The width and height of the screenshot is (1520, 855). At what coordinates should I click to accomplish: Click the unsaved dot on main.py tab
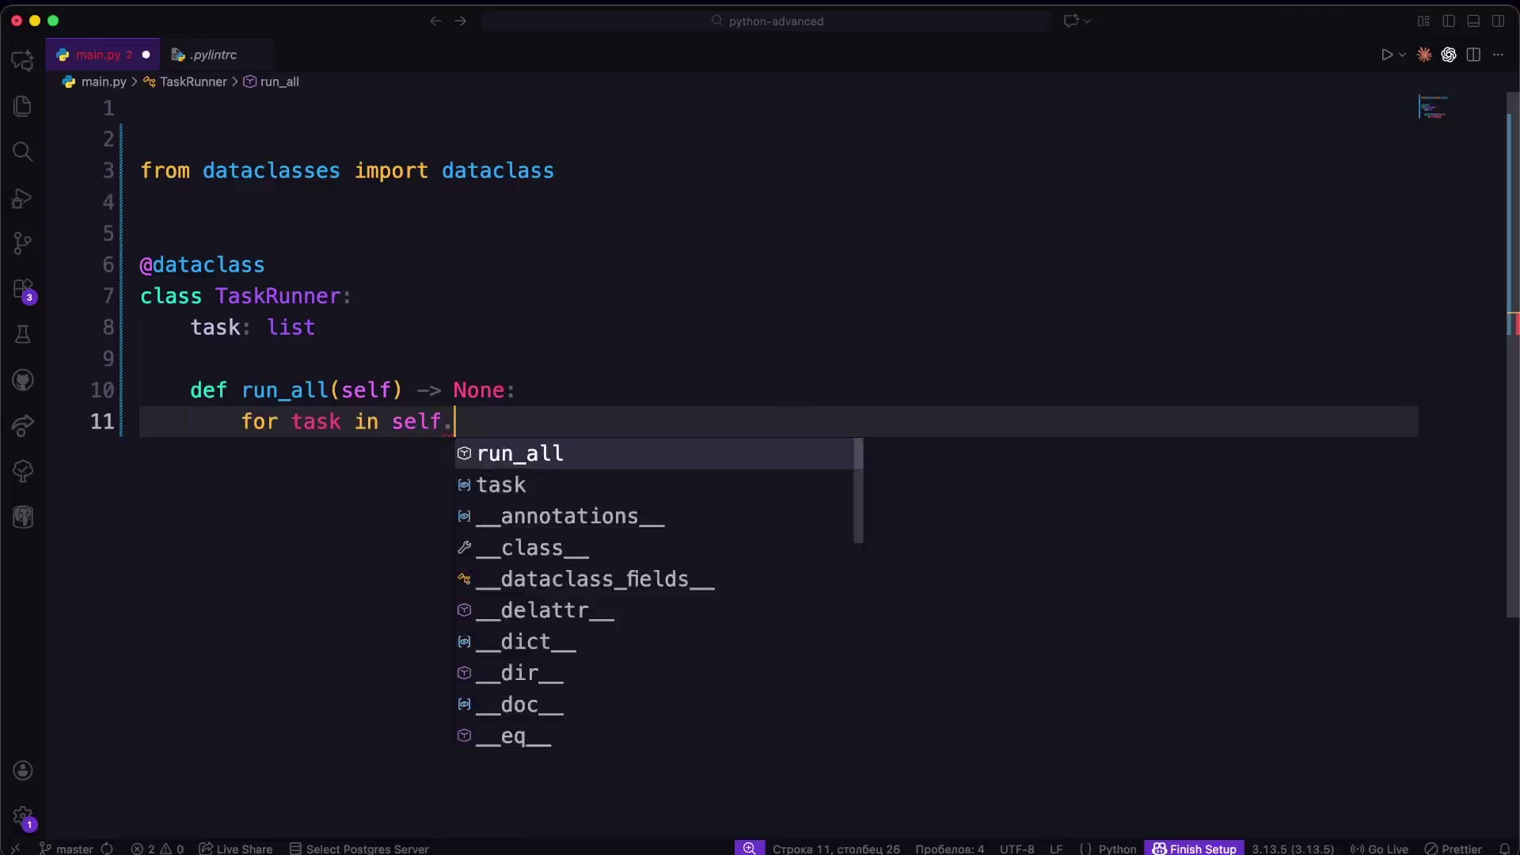pos(146,55)
